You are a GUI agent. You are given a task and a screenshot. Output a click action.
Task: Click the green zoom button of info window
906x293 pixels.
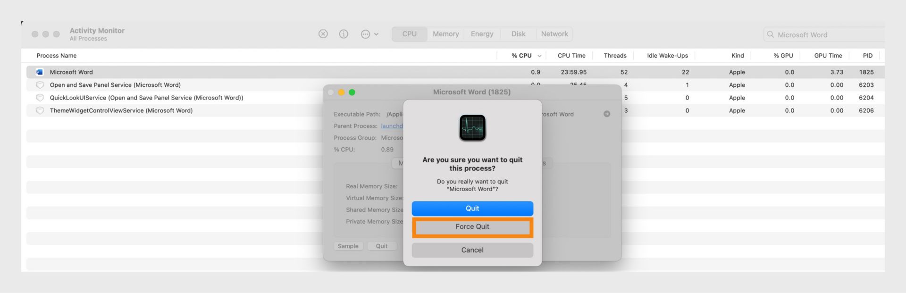click(x=352, y=92)
